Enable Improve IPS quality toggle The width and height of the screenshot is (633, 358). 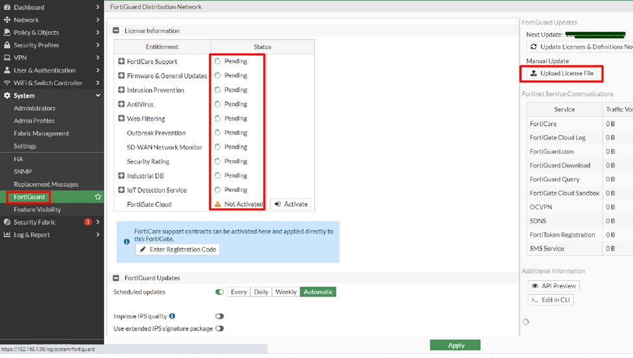click(x=219, y=316)
